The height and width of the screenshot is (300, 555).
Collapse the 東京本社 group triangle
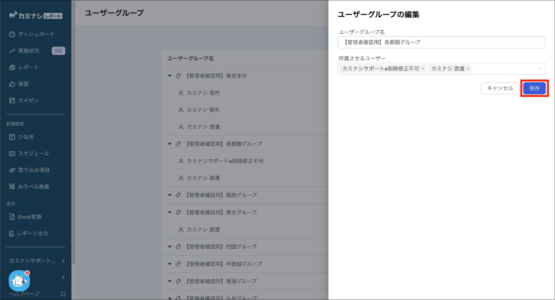point(170,76)
